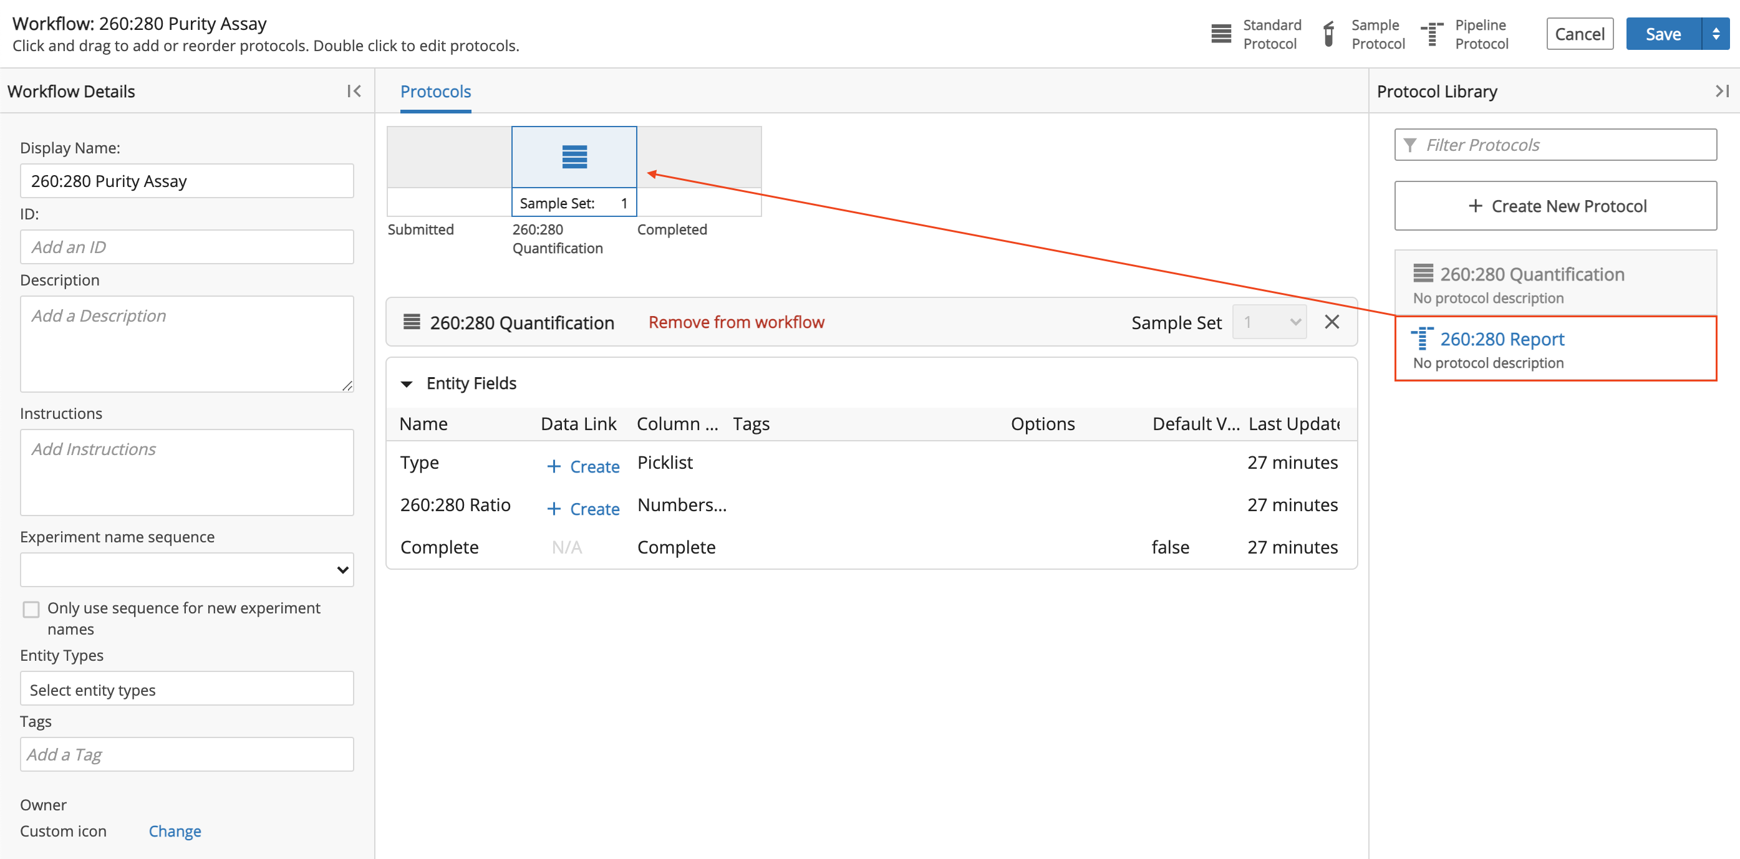The width and height of the screenshot is (1740, 859).
Task: Open the Experiment name sequence dropdown
Action: click(x=185, y=569)
